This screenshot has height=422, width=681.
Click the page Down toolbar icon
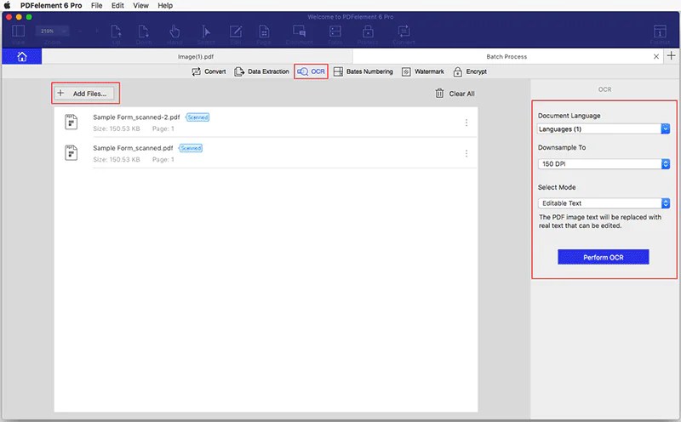[144, 31]
